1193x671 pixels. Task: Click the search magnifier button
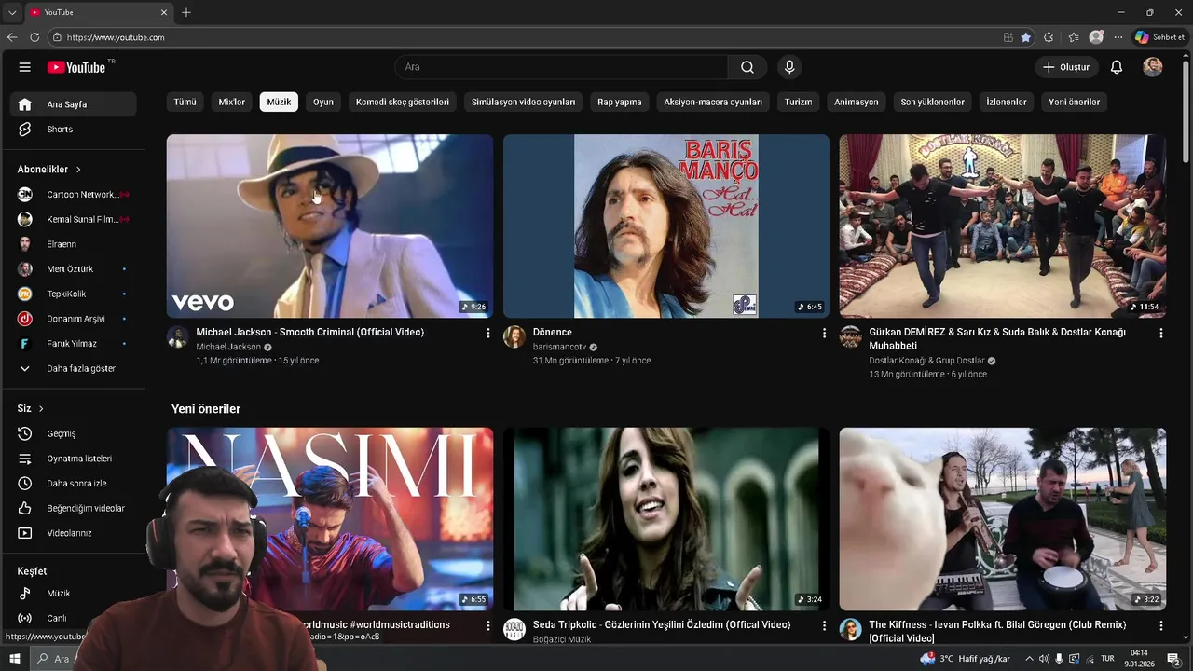pyautogui.click(x=747, y=67)
